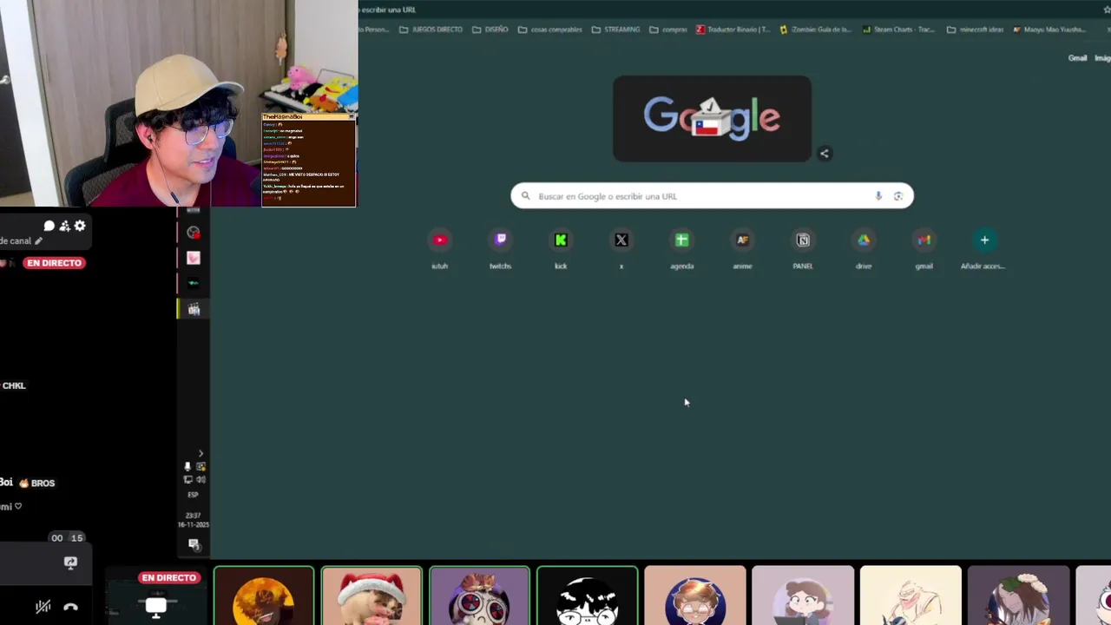The image size is (1111, 625).
Task: Open the Traductor Binario bookmark
Action: tap(733, 30)
